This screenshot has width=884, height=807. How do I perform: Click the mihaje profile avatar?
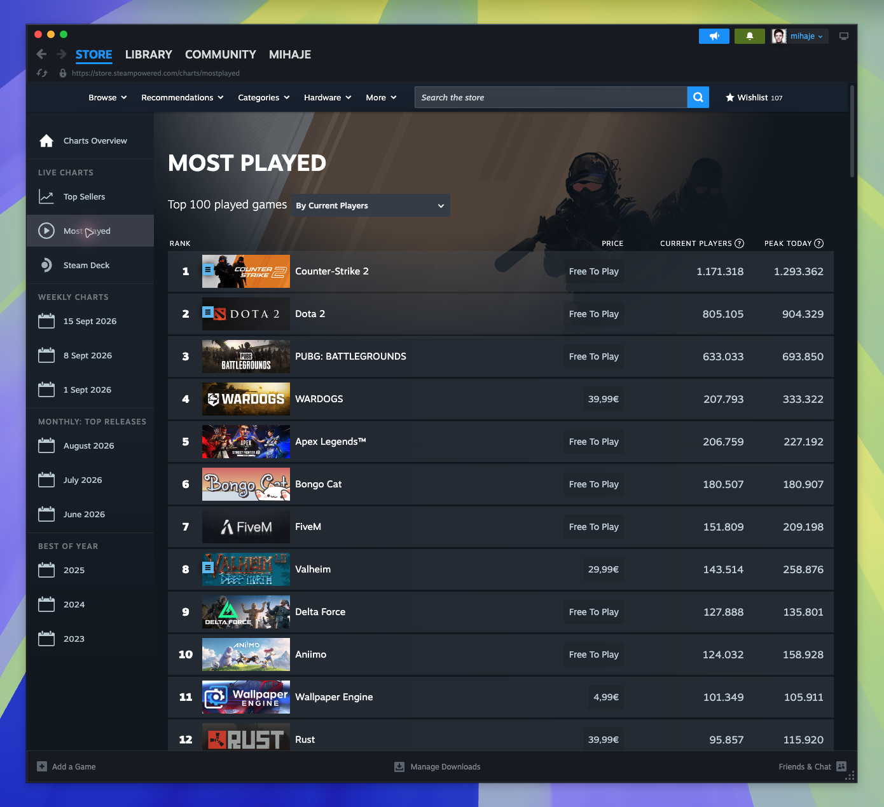pos(779,36)
